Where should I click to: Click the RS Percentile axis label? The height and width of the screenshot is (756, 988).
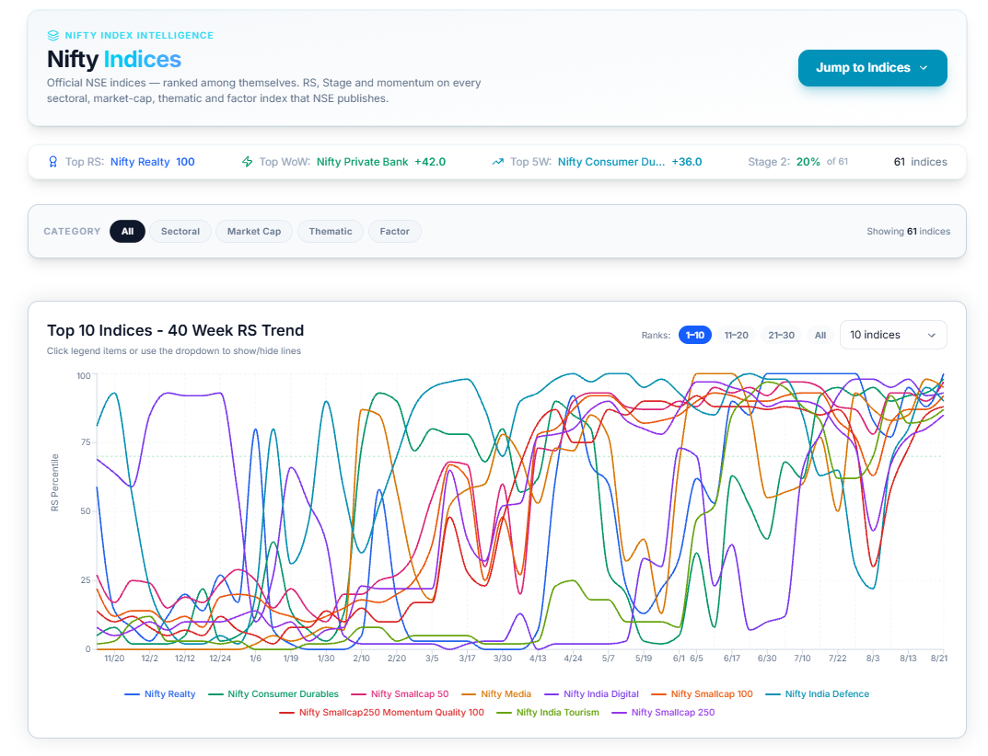pos(55,482)
